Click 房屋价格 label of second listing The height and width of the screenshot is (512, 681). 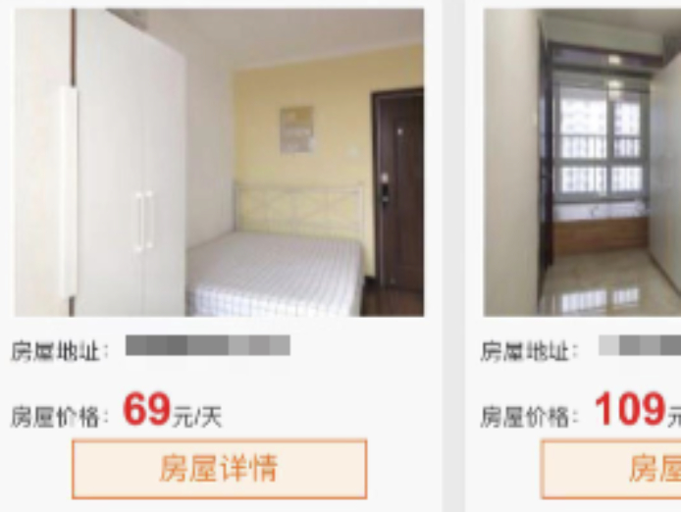pyautogui.click(x=530, y=417)
